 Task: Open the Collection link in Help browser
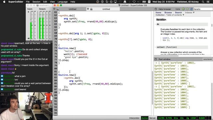pos(160,15)
